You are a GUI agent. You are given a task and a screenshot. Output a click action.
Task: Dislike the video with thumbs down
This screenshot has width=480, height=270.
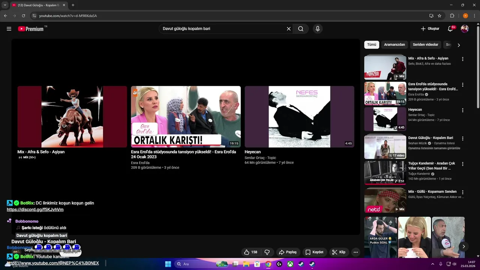tap(267, 252)
